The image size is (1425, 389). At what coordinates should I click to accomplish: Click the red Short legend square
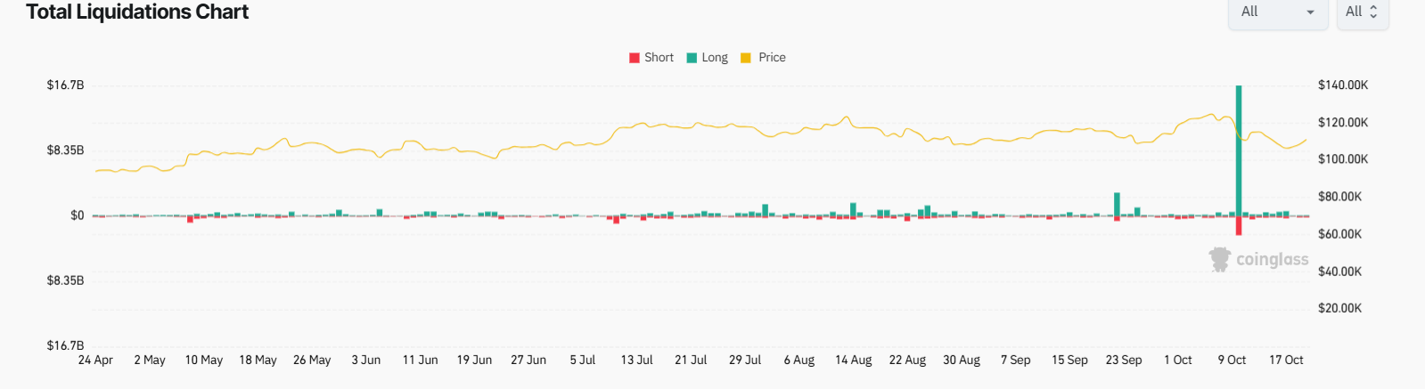pyautogui.click(x=635, y=58)
